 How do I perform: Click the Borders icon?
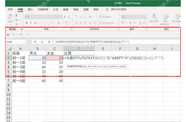[x=43, y=23]
